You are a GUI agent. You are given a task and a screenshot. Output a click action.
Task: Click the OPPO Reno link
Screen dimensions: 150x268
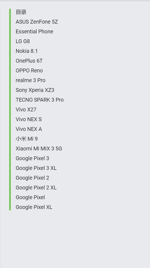pyautogui.click(x=29, y=71)
